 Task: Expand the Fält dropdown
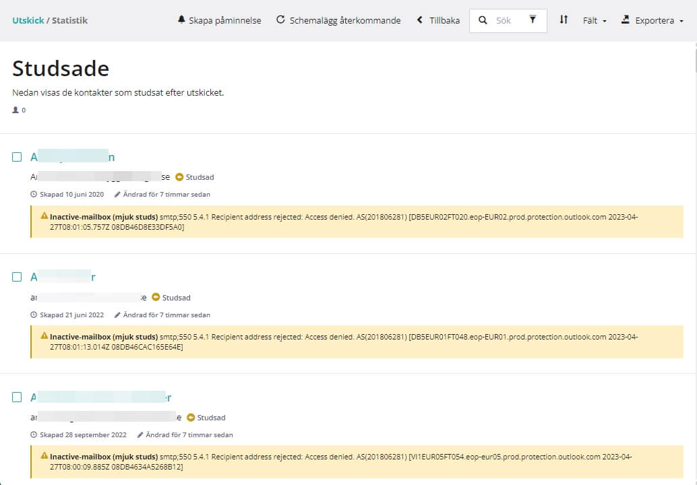click(x=595, y=20)
